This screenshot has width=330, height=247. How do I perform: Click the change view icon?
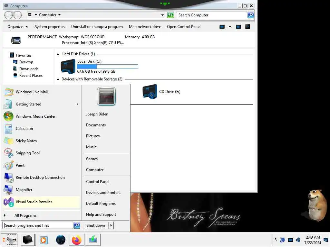point(222,27)
